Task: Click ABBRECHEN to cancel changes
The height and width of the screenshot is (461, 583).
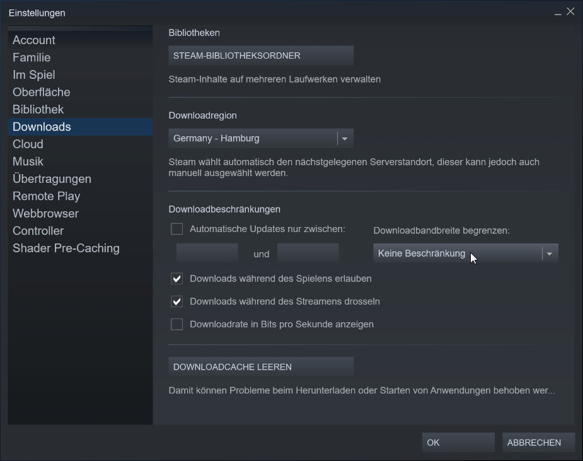Action: 539,443
